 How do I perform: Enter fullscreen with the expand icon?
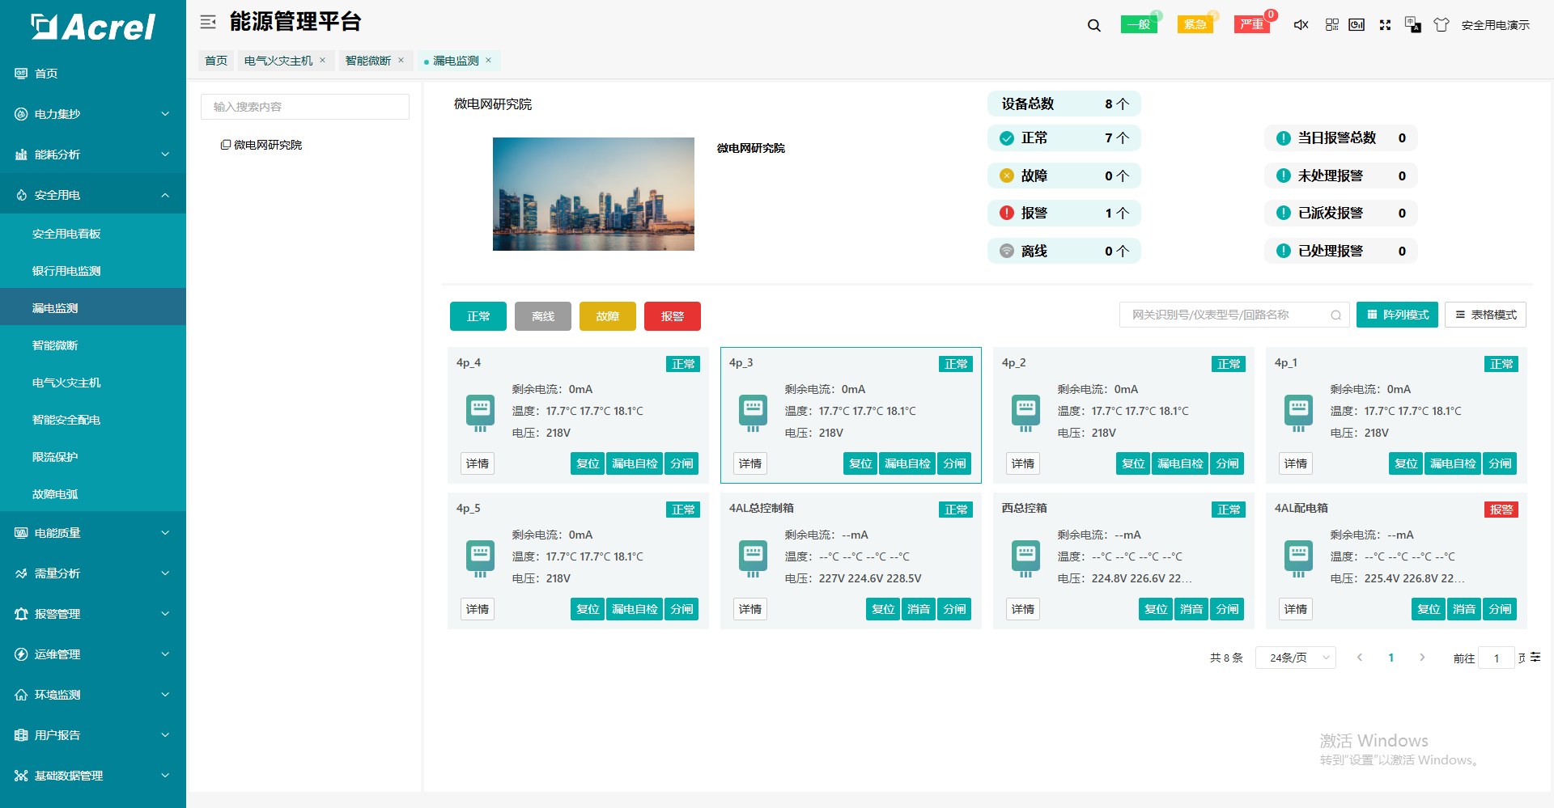point(1385,25)
